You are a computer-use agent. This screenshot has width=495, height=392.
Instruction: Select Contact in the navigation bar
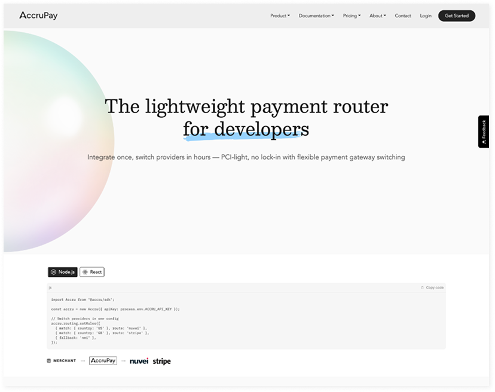click(403, 16)
